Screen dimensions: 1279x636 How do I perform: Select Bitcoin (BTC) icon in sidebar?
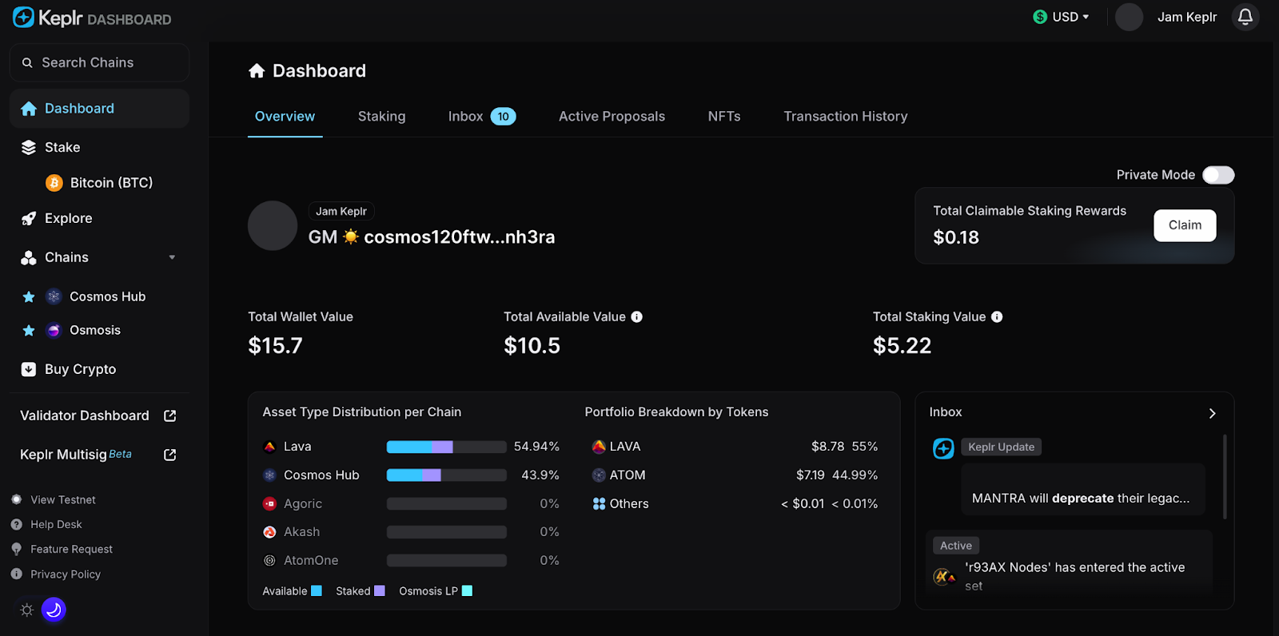pos(54,183)
